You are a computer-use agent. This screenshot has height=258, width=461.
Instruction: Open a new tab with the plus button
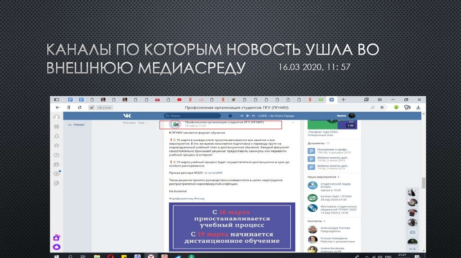[x=343, y=100]
